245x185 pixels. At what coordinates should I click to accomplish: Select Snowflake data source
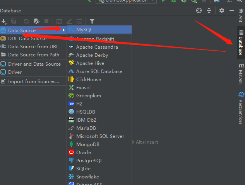pos(99,177)
